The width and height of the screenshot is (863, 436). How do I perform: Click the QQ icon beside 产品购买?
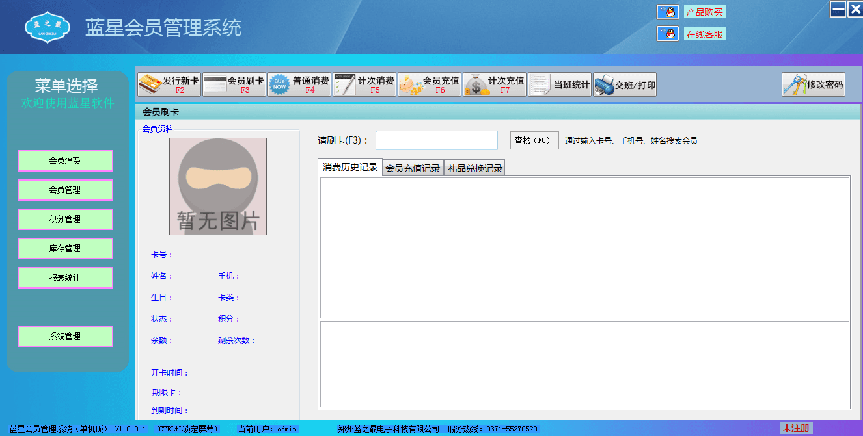(x=668, y=12)
